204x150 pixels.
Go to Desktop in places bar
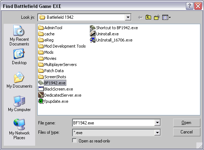19,57
